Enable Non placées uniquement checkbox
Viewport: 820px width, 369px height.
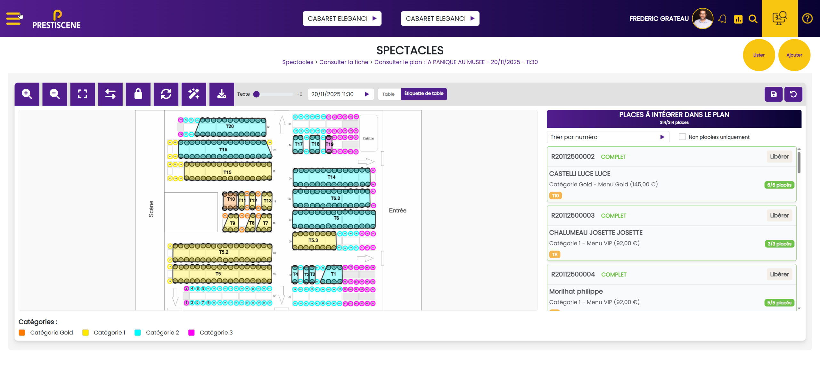(682, 137)
